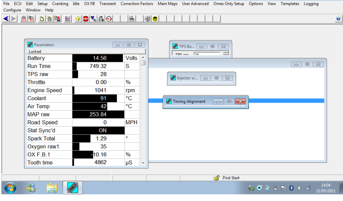This screenshot has width=343, height=201.
Task: Open the Cranking menu
Action: pyautogui.click(x=60, y=4)
